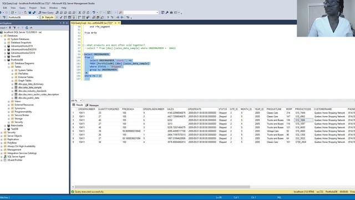Image resolution: width=355 pixels, height=200 pixels.
Task: Click Refresh icon in Object Explorer
Action: tap(27, 28)
